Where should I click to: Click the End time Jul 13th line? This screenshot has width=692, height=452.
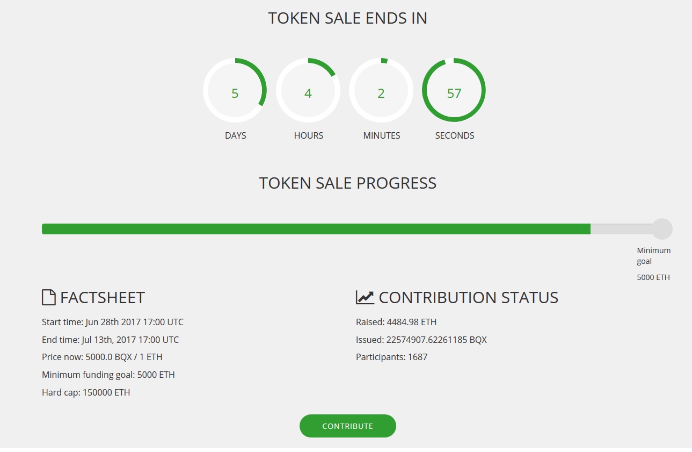pyautogui.click(x=110, y=340)
